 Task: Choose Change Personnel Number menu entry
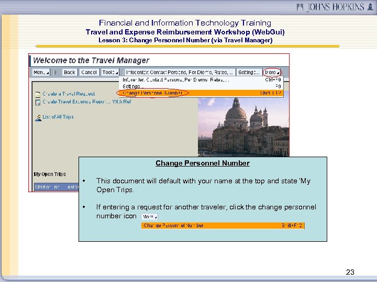[201, 93]
